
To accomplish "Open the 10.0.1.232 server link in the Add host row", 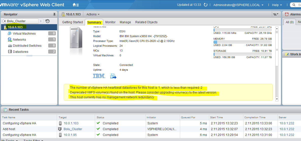I will [287, 129].
